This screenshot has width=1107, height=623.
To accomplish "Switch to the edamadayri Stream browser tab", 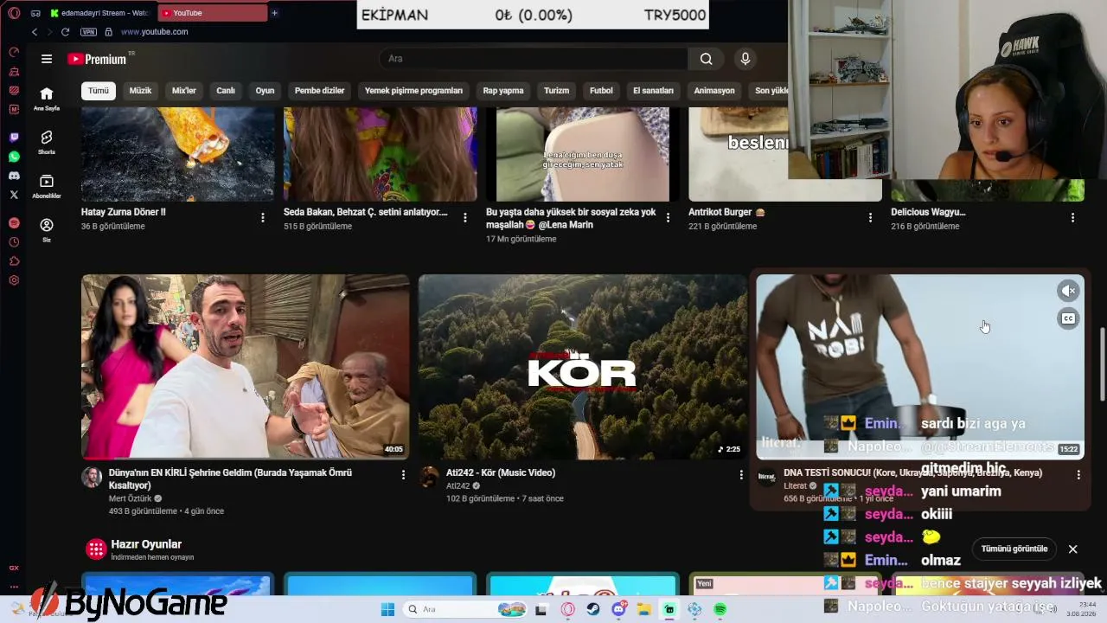I will tap(100, 13).
